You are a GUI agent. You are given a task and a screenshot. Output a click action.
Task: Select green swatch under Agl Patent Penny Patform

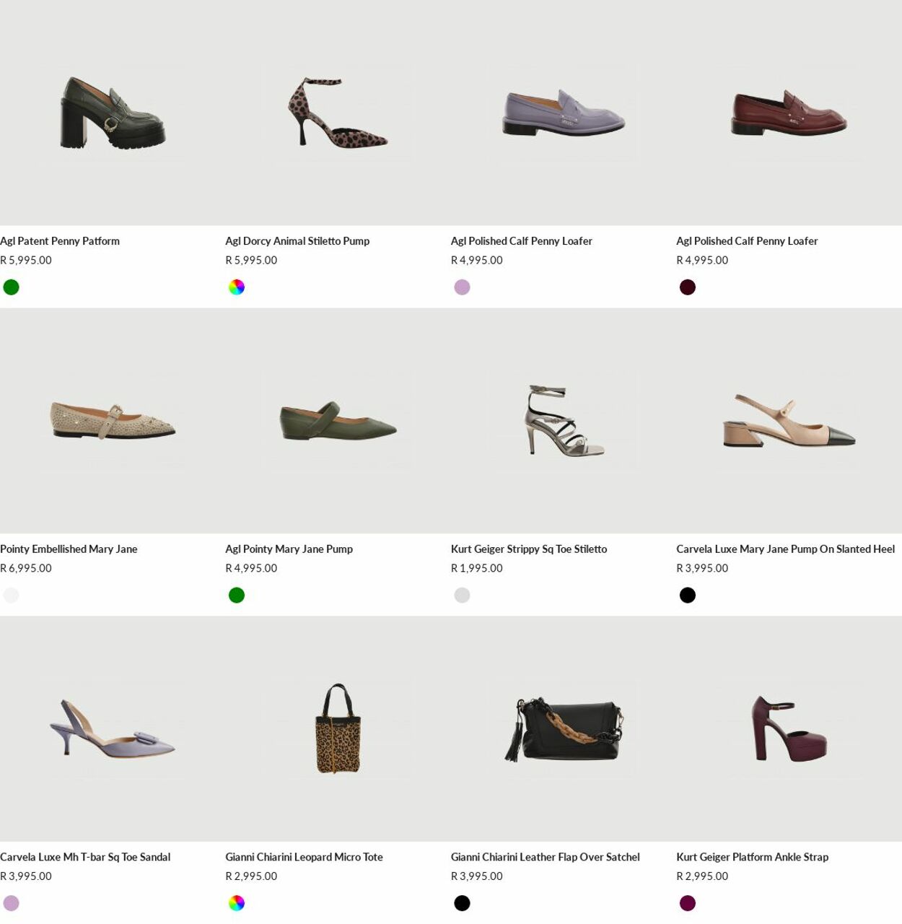tap(12, 287)
